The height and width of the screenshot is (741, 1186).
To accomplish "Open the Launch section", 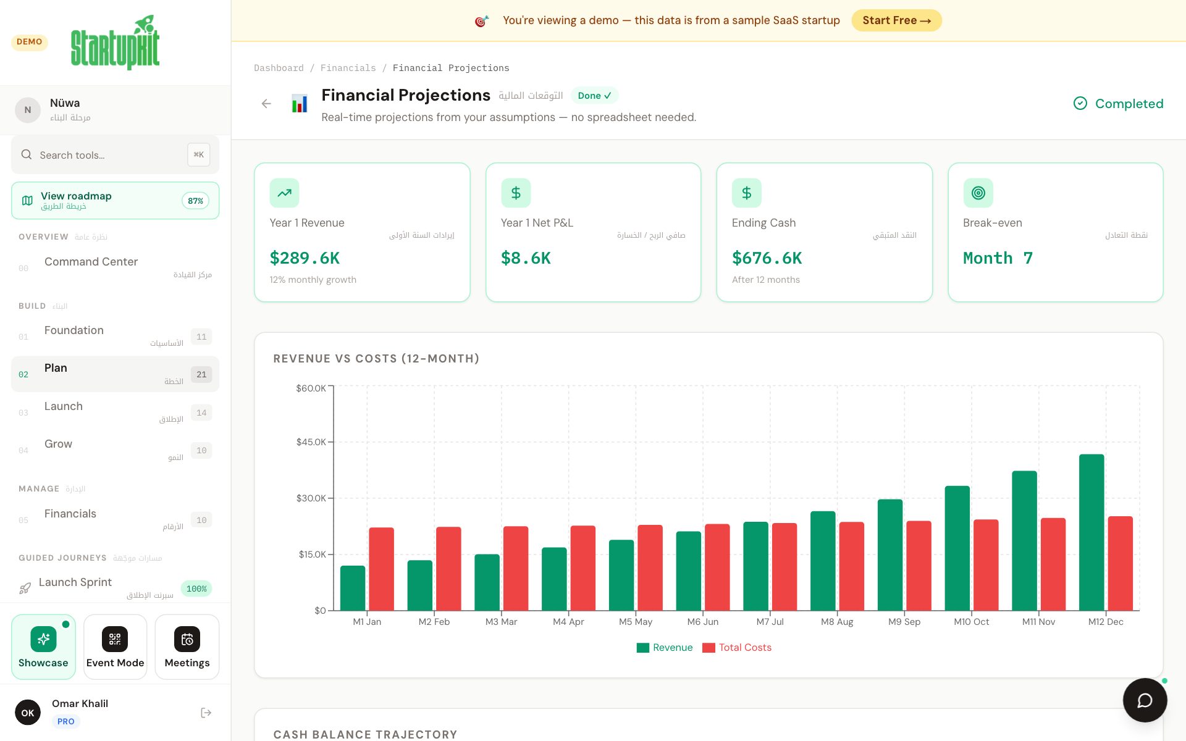I will pos(115,412).
